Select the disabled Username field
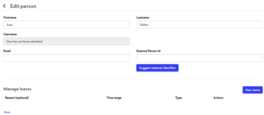 [x=67, y=41]
